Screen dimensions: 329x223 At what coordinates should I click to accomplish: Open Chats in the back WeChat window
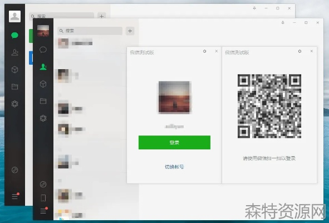pos(14,35)
